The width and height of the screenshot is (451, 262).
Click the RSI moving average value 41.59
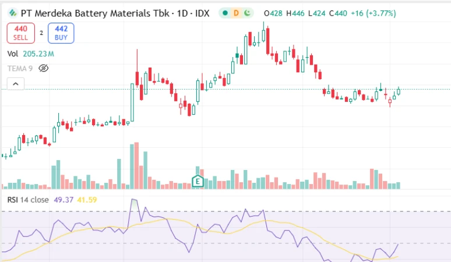coord(87,200)
